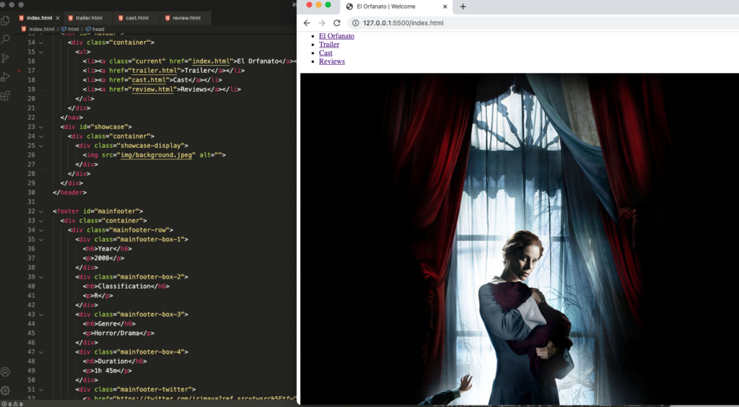Open the El Orfanato link on the page
The width and height of the screenshot is (739, 407).
pos(336,36)
